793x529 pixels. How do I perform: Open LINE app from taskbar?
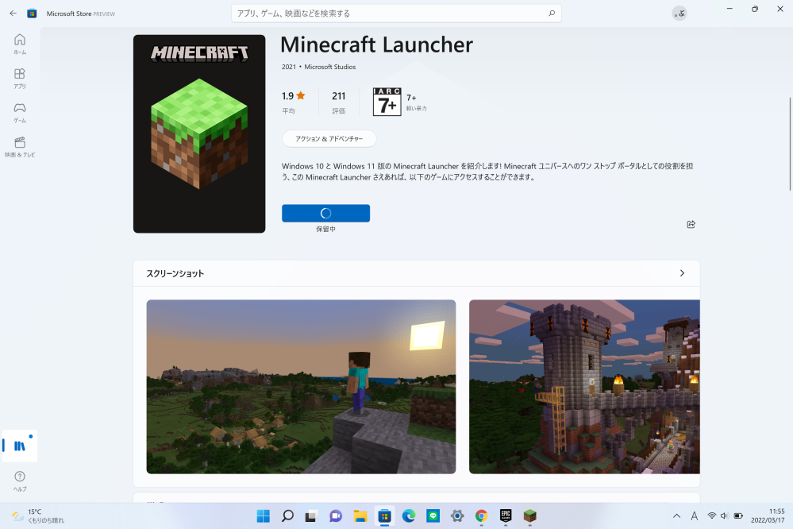pos(433,515)
